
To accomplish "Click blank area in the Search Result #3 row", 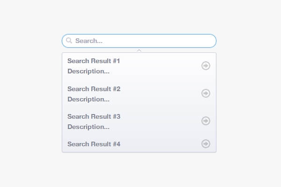I will coord(159,121).
